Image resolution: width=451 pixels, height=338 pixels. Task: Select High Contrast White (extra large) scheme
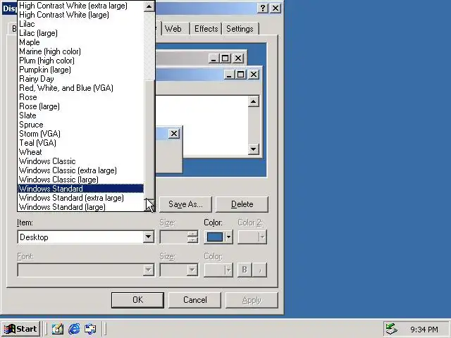click(80, 6)
